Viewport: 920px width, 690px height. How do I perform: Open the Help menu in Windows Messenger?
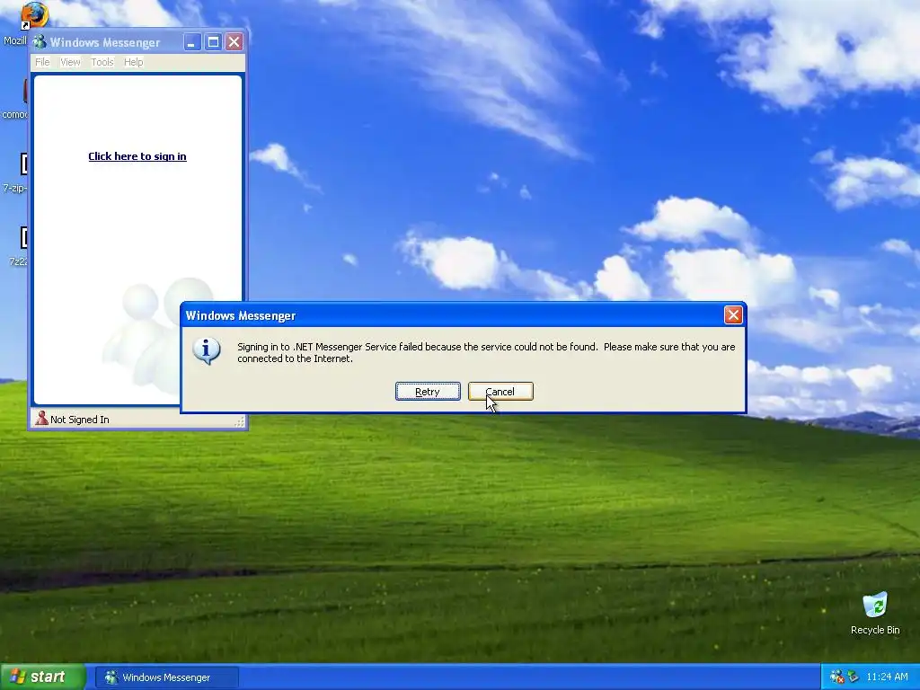pos(133,62)
